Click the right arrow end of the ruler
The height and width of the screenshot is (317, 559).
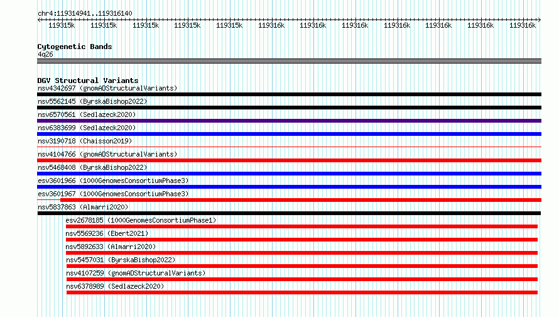539,19
